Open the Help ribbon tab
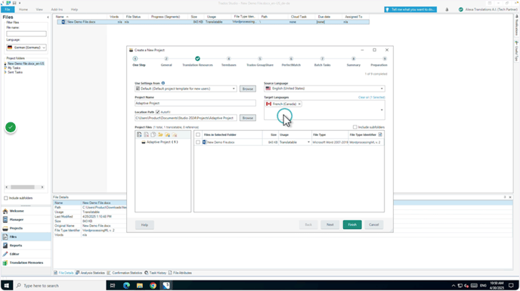 (74, 10)
